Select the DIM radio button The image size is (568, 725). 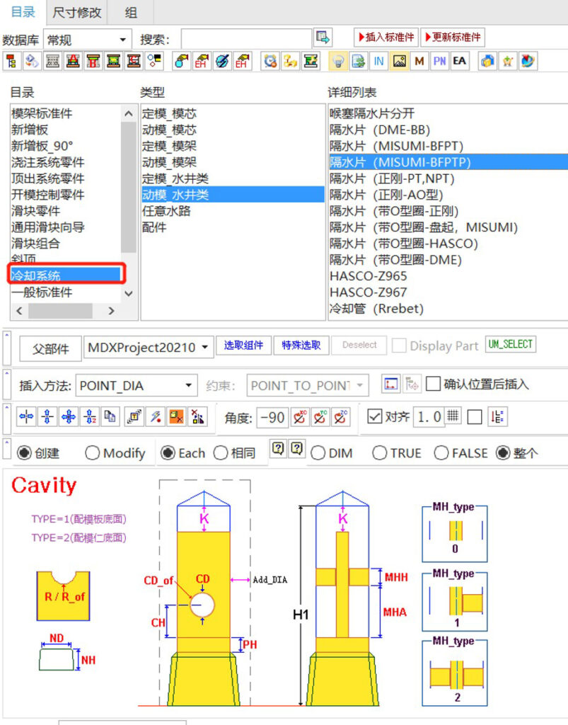pos(318,453)
